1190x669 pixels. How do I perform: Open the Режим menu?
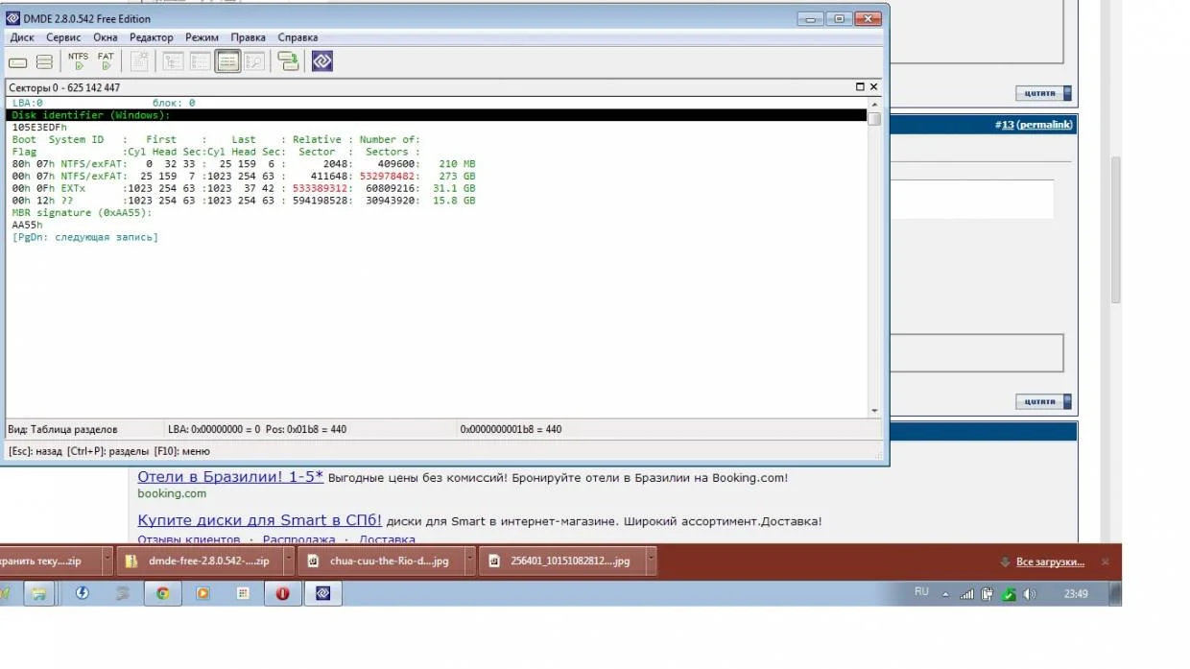coord(202,37)
